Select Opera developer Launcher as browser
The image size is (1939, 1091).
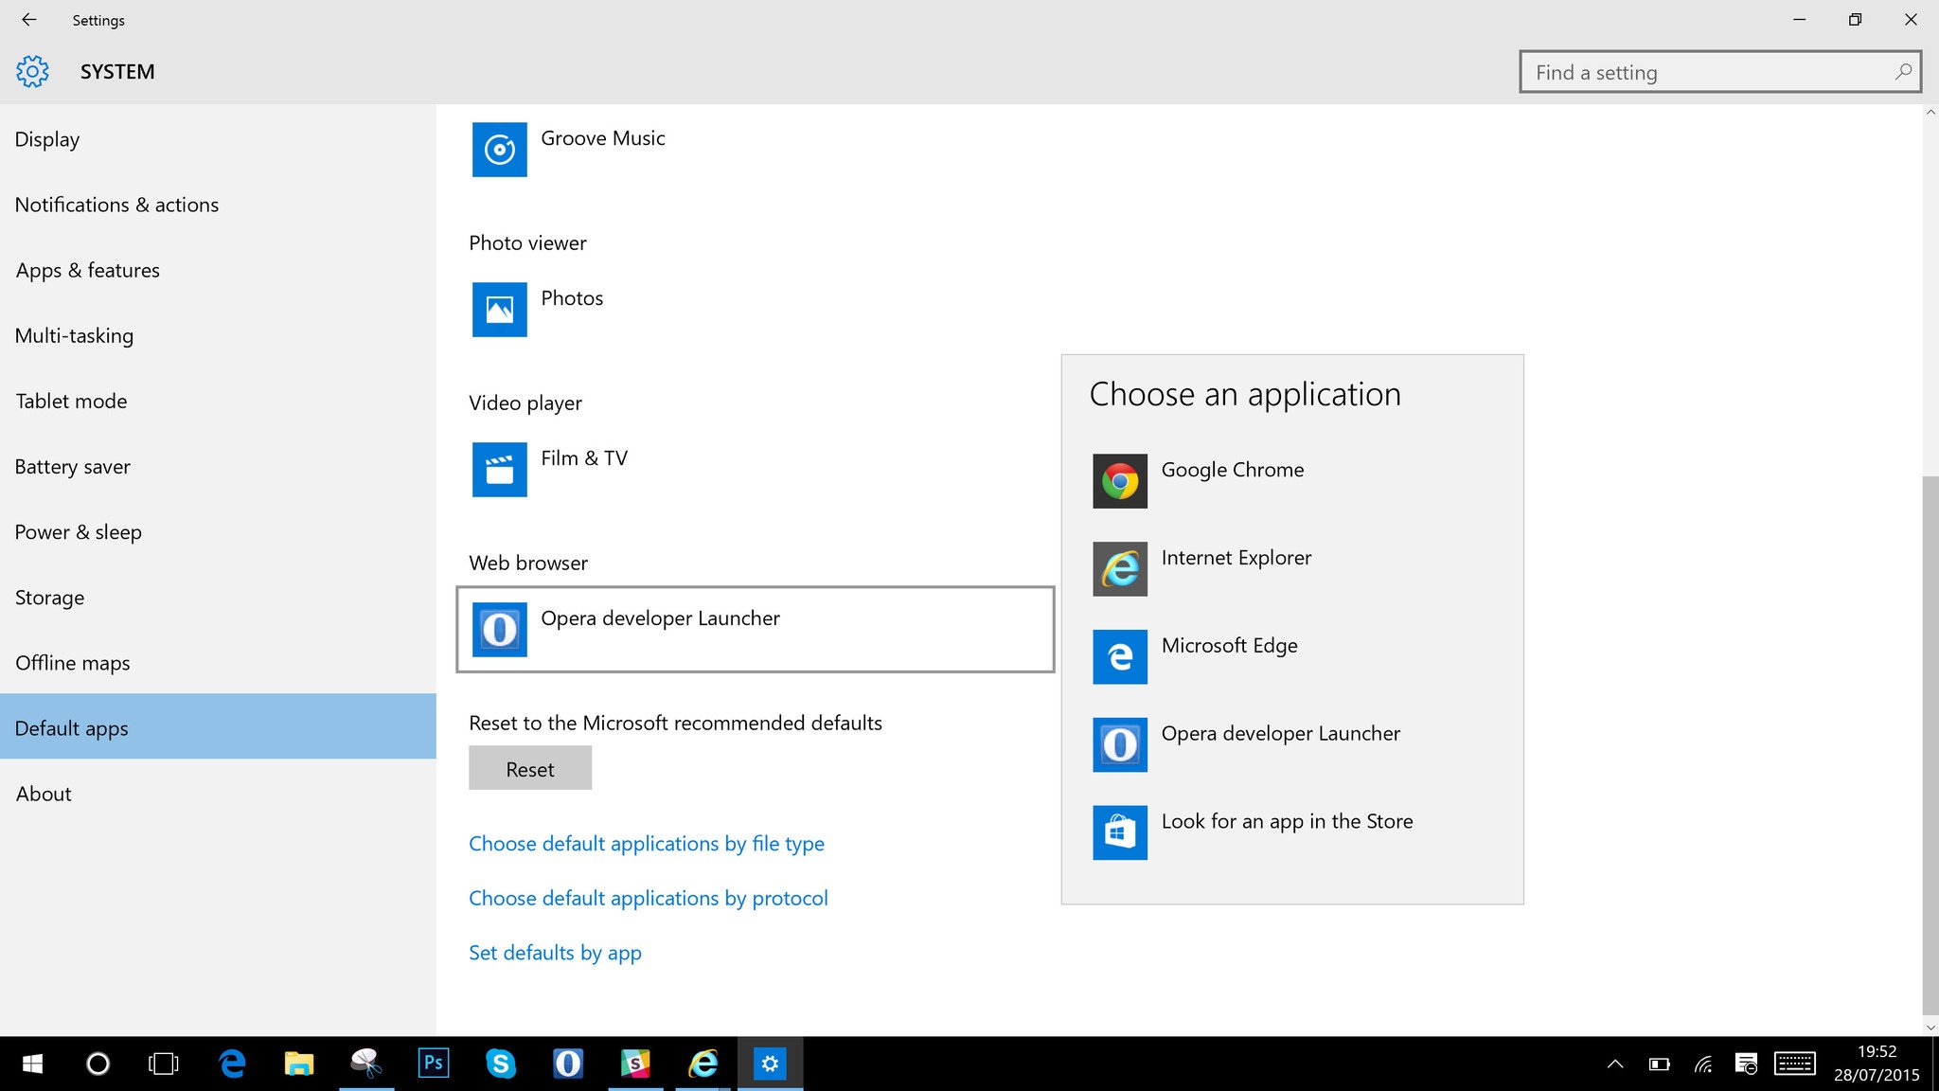1280,733
